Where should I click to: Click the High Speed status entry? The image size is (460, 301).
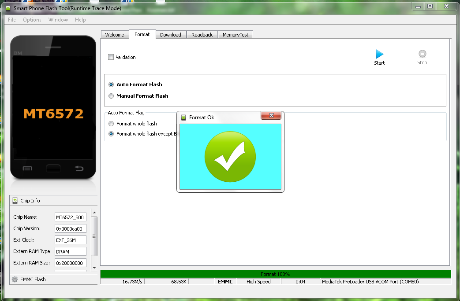pyautogui.click(x=259, y=282)
